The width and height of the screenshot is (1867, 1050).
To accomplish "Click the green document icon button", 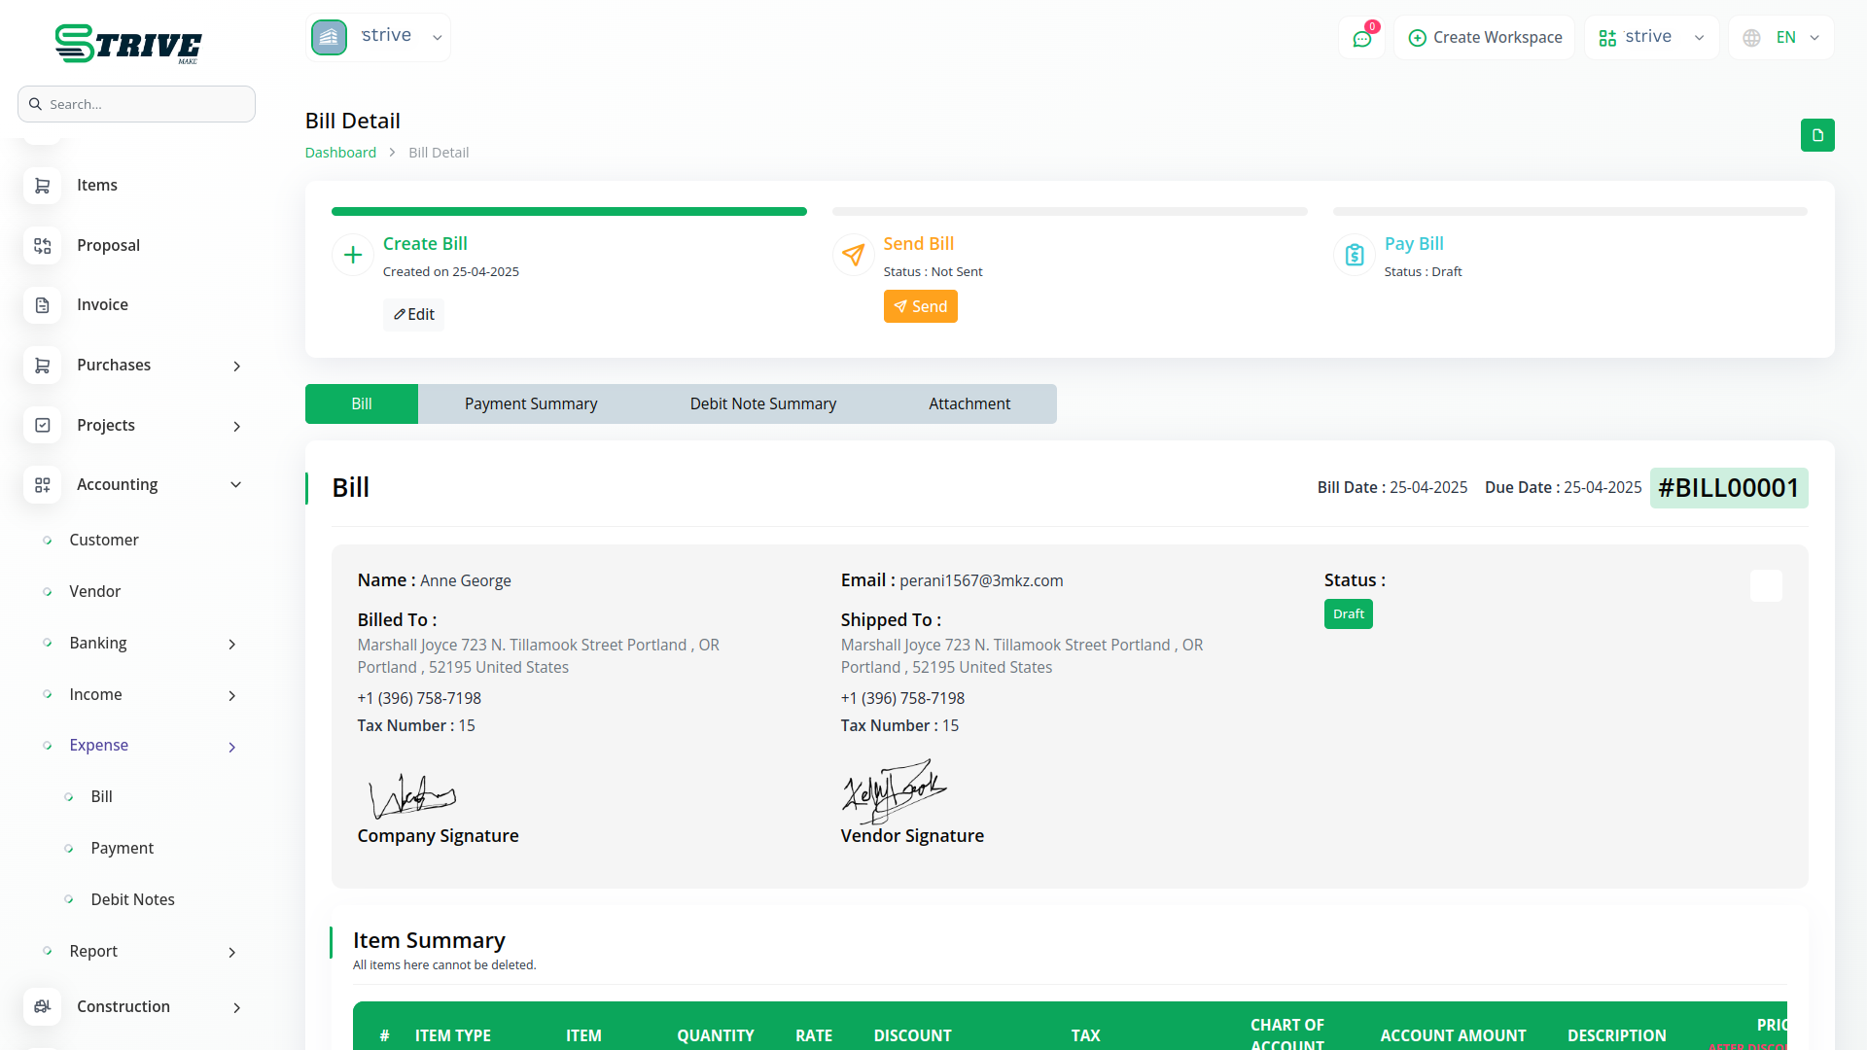I will point(1816,135).
